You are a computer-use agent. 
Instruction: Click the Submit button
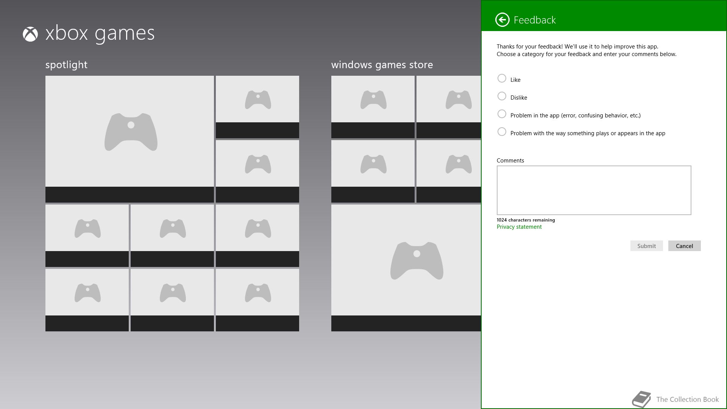click(x=646, y=246)
